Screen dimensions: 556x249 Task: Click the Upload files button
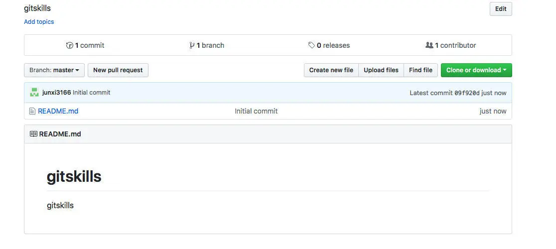coord(381,70)
